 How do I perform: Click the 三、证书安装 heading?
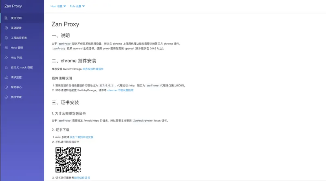pyautogui.click(x=65, y=103)
